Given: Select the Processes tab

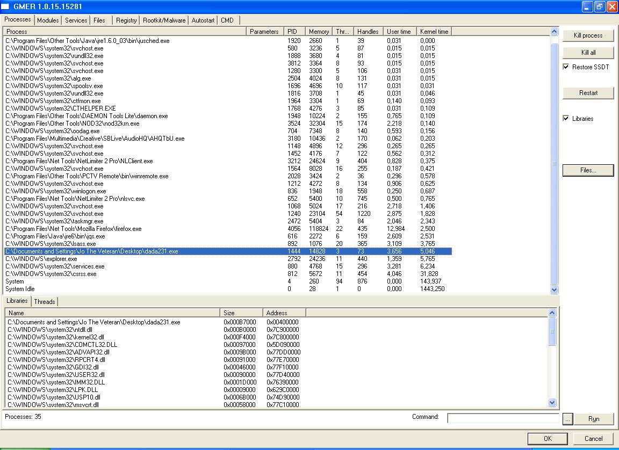Looking at the screenshot, I should click(x=18, y=19).
